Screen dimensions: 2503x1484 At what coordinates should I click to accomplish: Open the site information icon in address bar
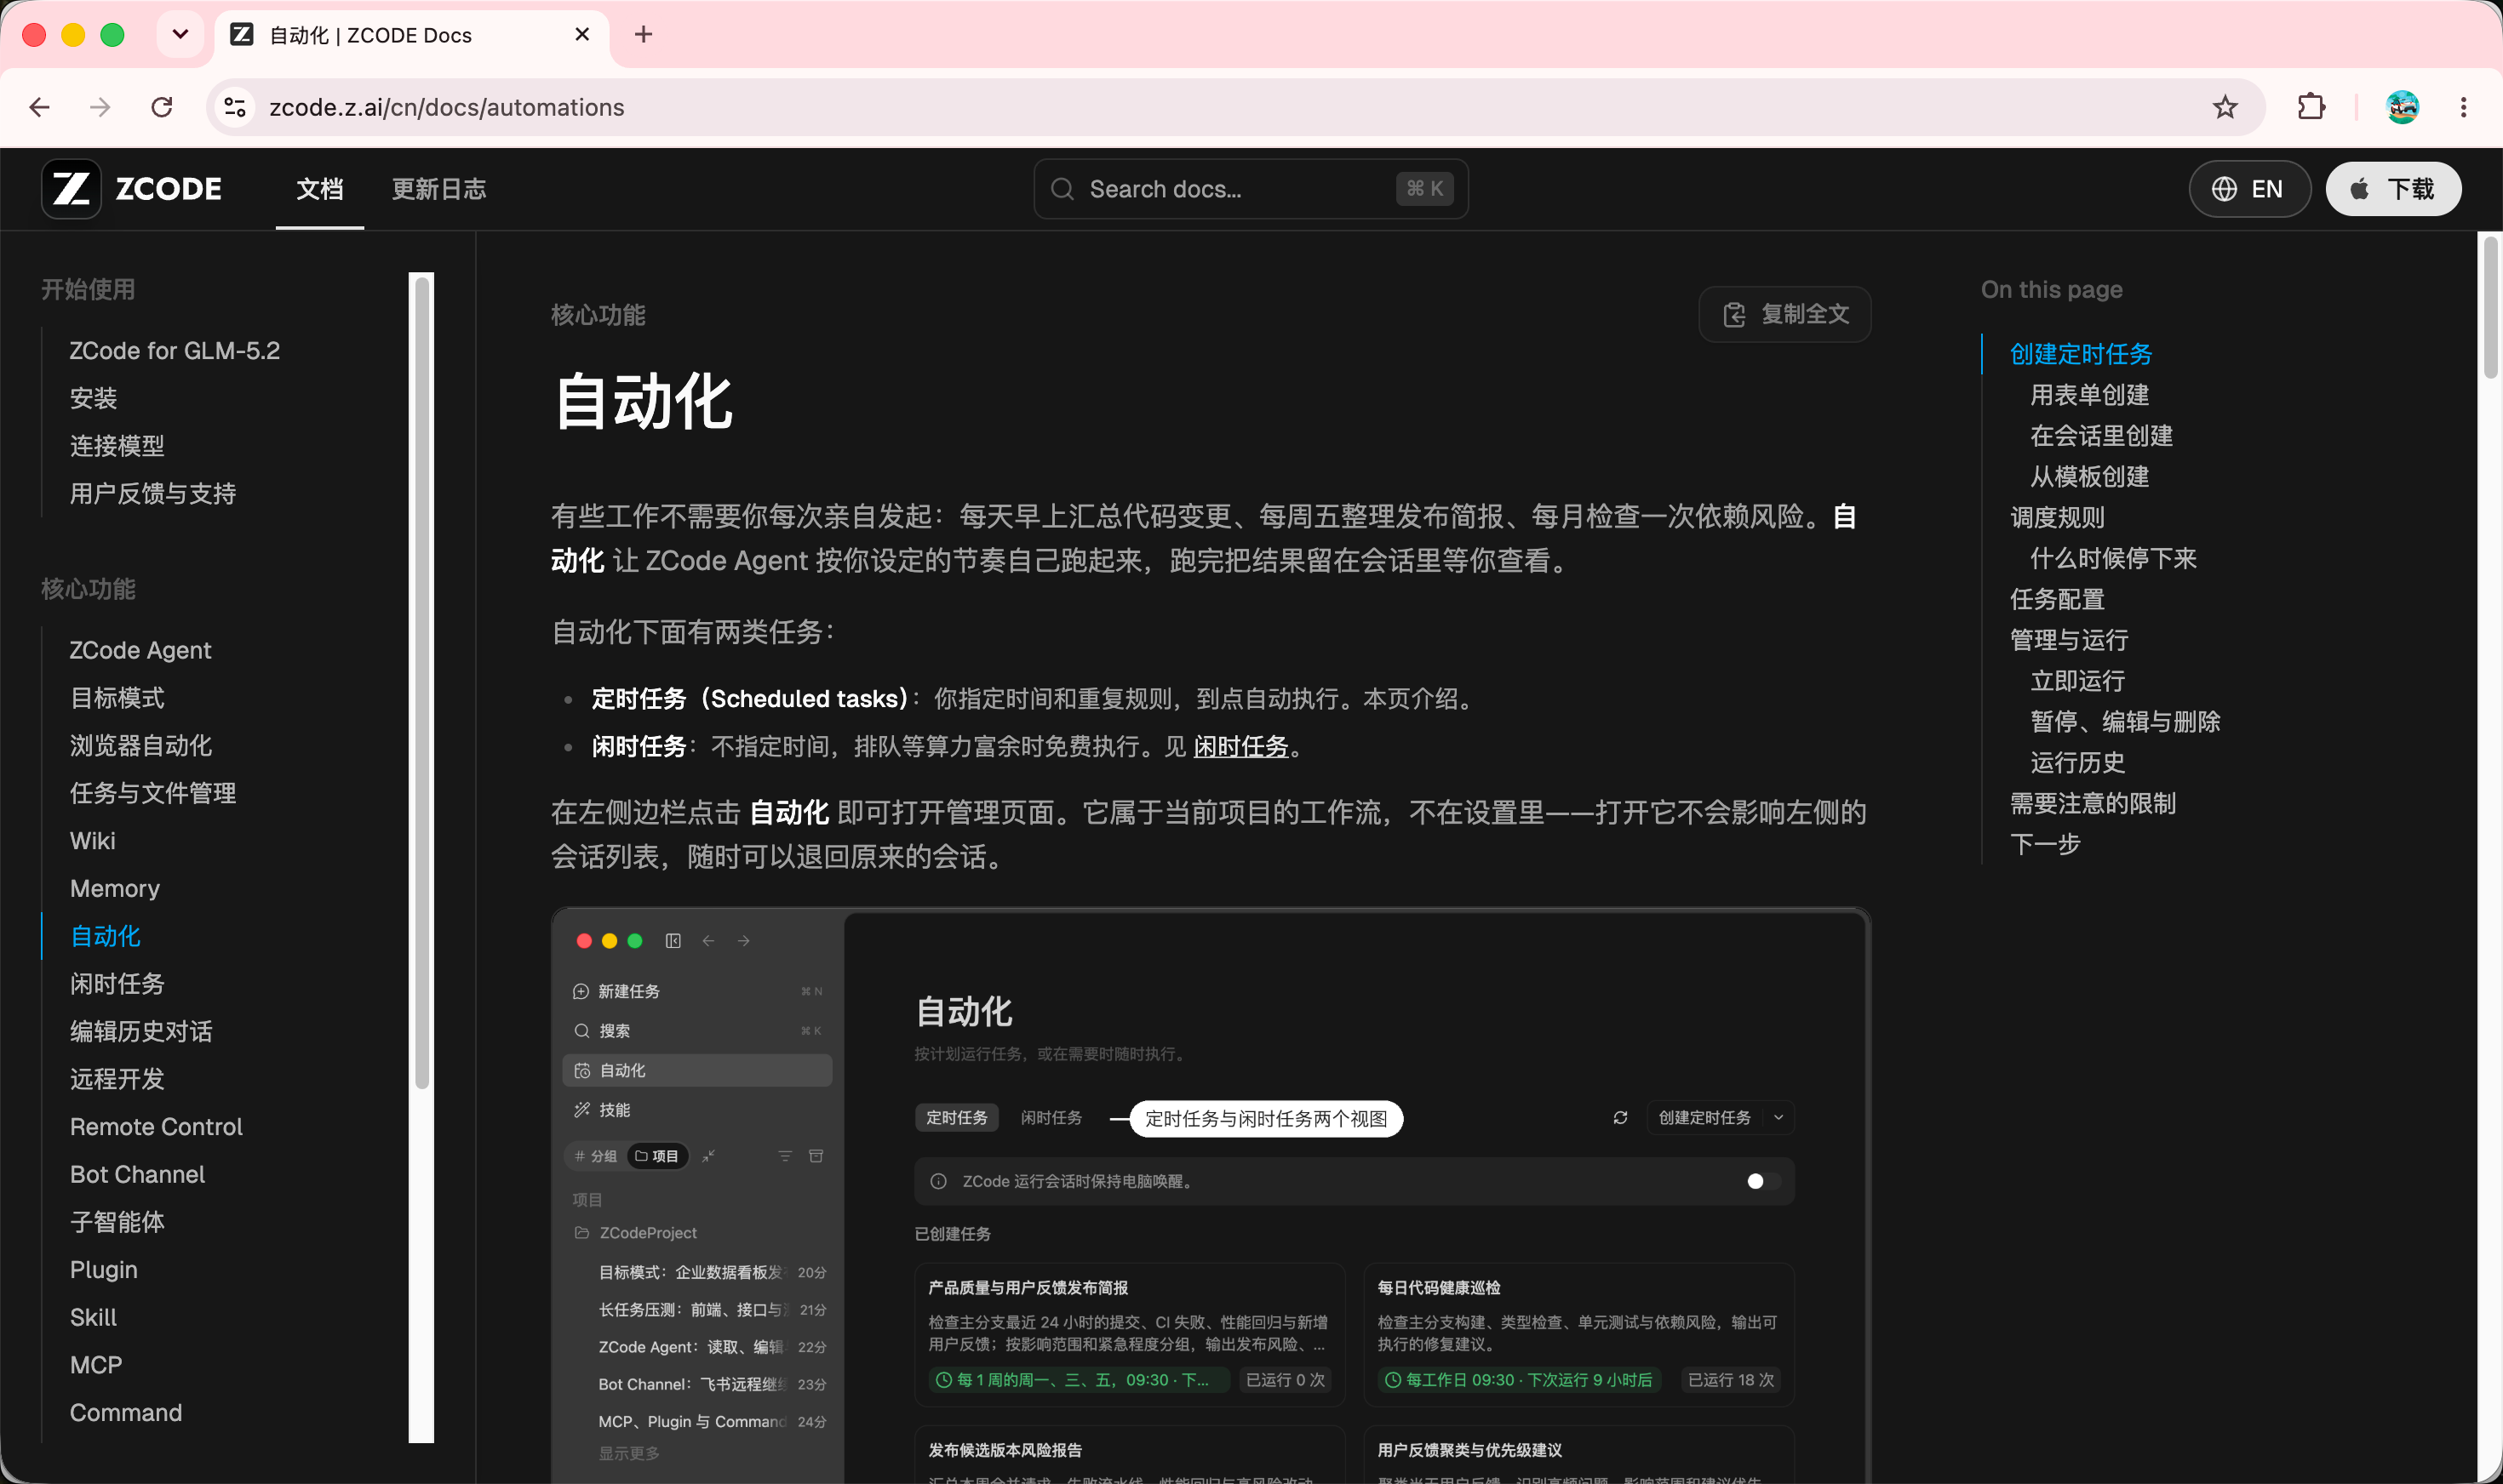tap(235, 107)
